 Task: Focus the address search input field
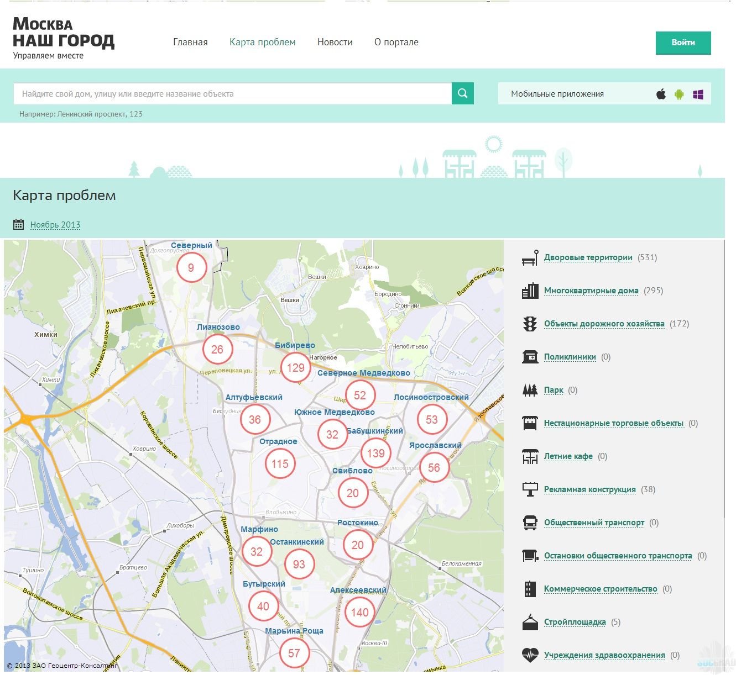click(x=232, y=94)
